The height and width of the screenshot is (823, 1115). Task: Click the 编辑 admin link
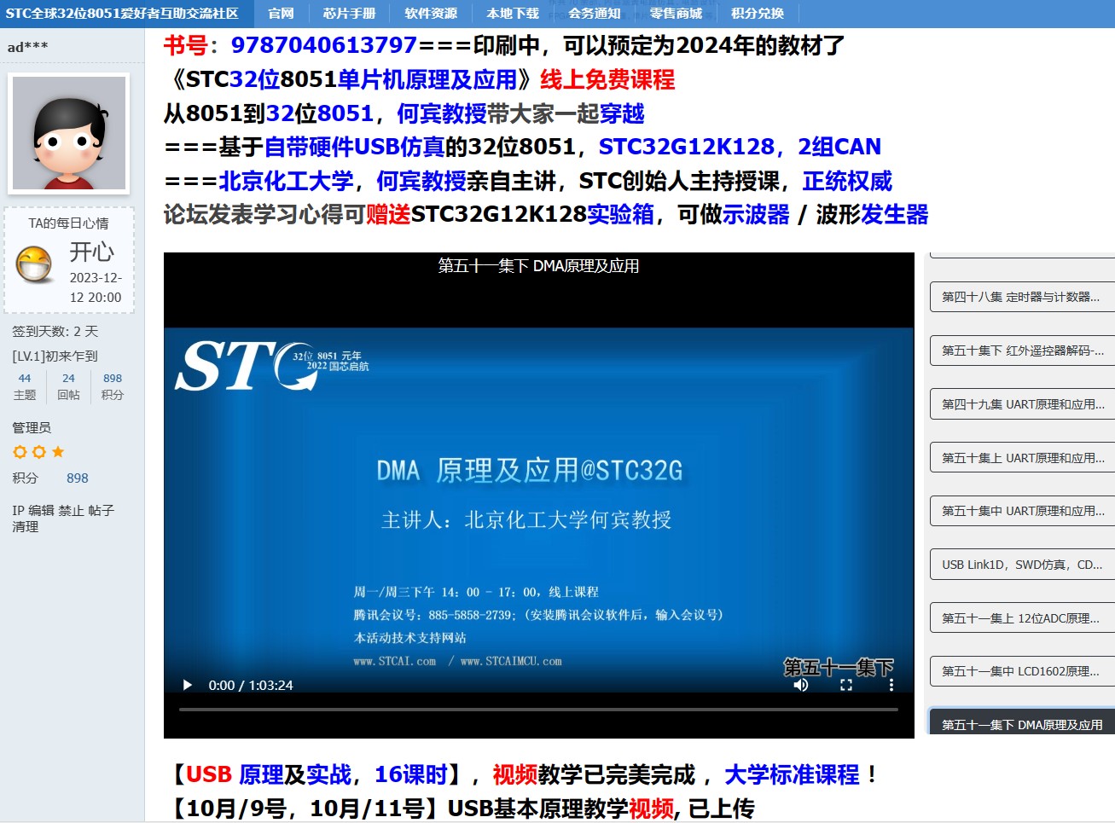point(41,510)
